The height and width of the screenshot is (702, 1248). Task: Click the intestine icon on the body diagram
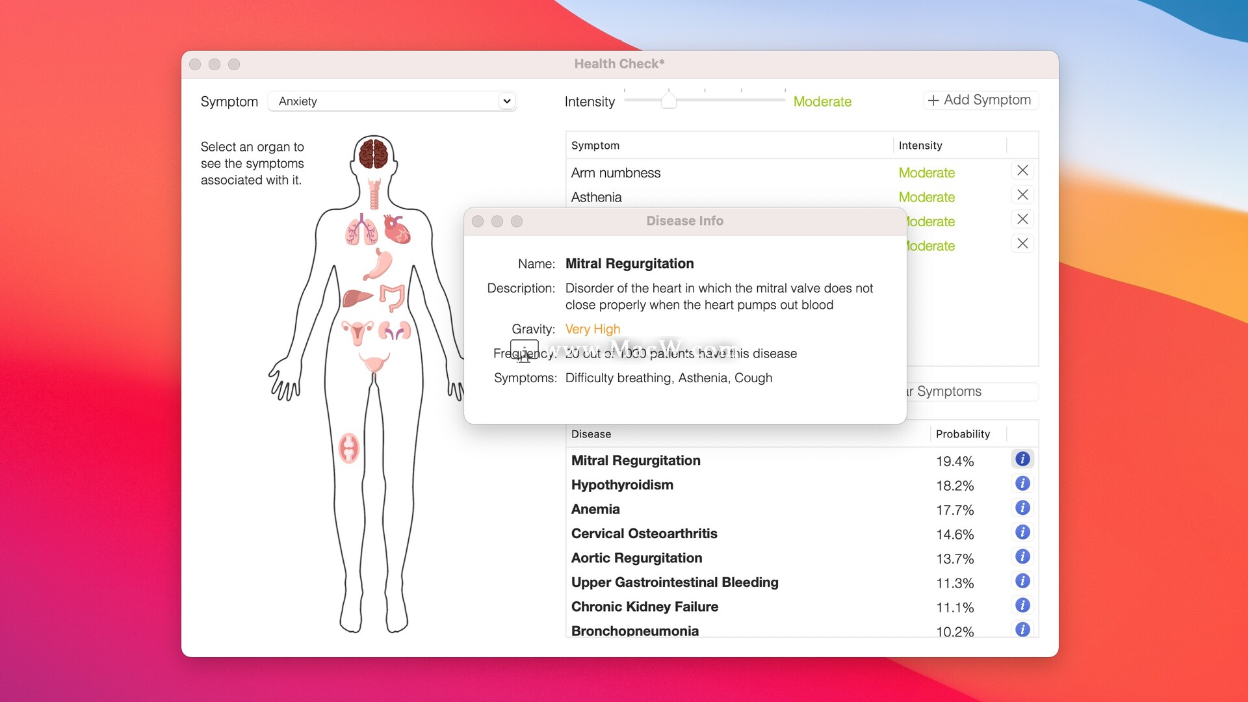tap(393, 298)
